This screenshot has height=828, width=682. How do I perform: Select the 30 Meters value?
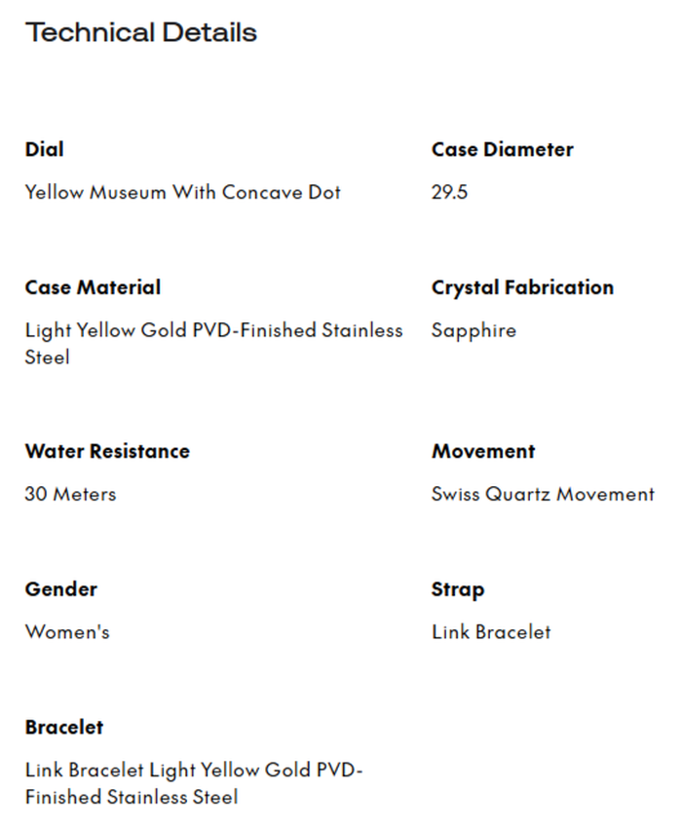pos(70,494)
